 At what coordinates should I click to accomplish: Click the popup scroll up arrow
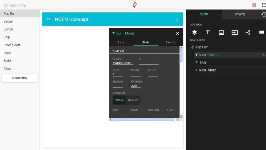181,48
